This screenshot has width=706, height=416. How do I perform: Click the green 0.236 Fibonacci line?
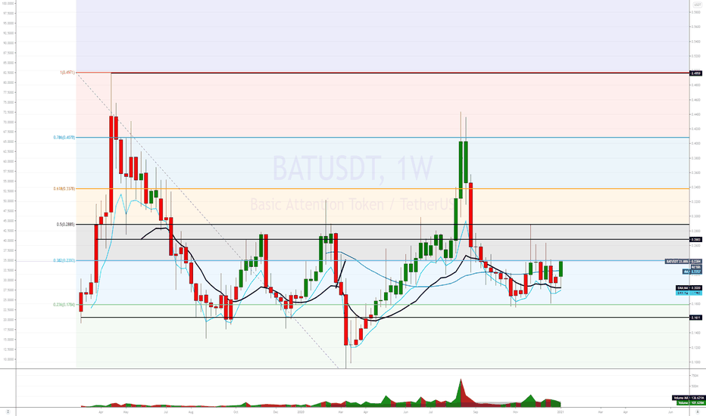(383, 305)
